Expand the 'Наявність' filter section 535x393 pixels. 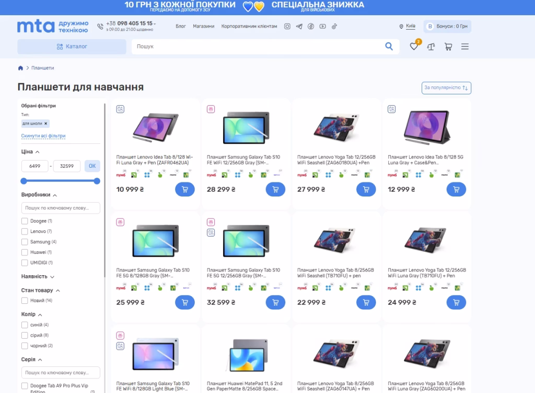(38, 277)
